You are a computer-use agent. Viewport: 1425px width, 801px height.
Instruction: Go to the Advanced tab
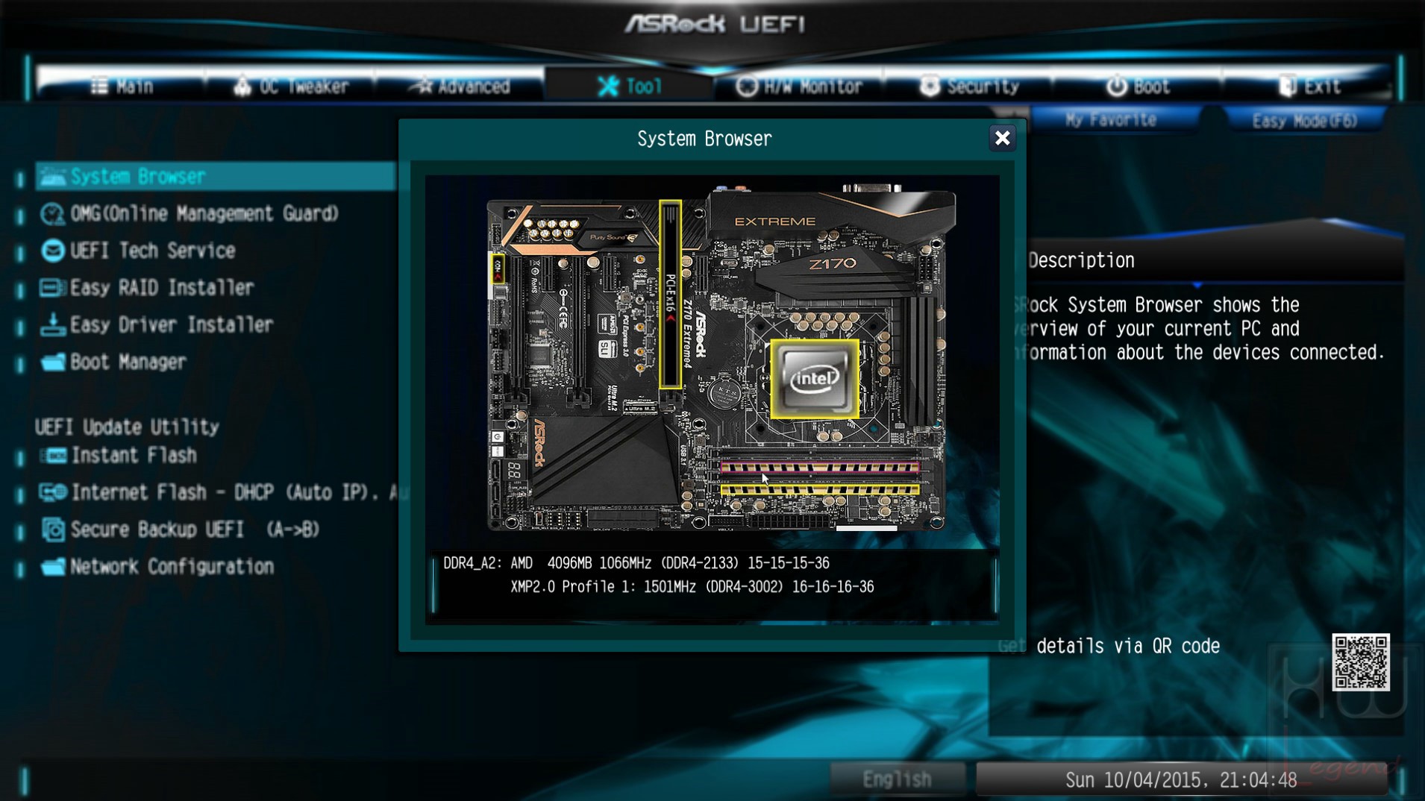460,87
